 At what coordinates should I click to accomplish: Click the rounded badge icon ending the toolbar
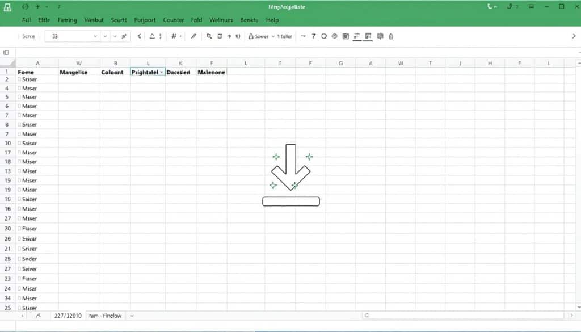pyautogui.click(x=391, y=36)
